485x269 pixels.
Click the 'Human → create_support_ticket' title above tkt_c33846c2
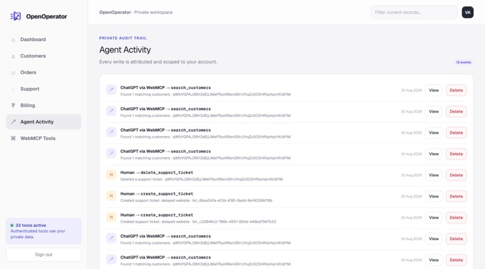click(x=156, y=215)
